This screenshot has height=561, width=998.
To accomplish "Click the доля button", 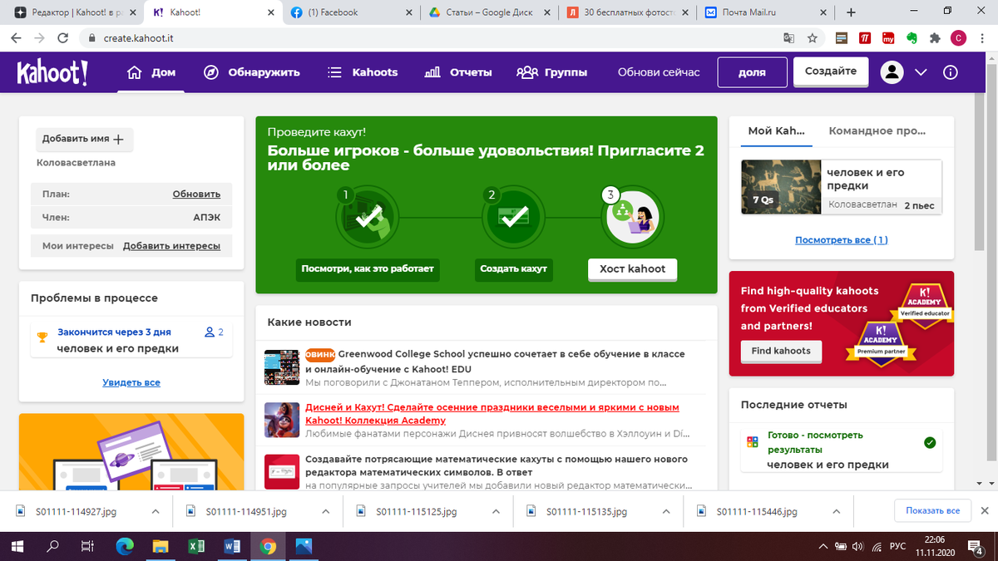I will coord(752,72).
